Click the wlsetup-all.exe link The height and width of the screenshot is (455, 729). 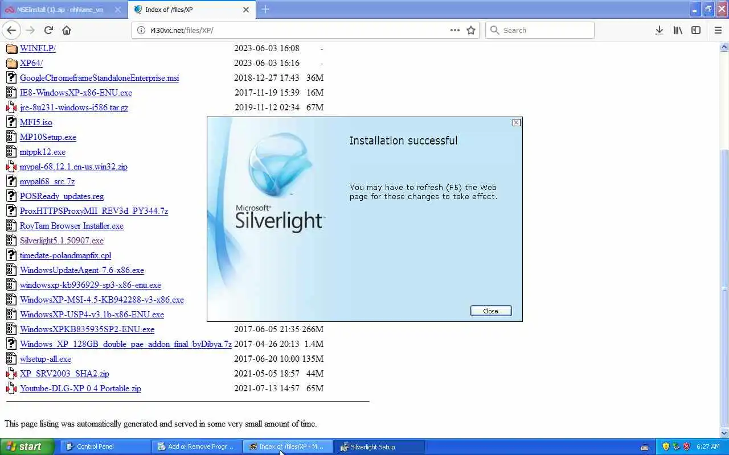click(46, 359)
